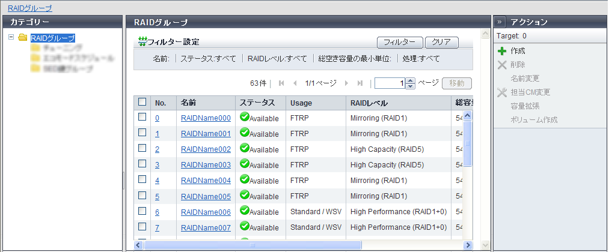Go to first page in pagination
The width and height of the screenshot is (609, 252).
click(281, 83)
